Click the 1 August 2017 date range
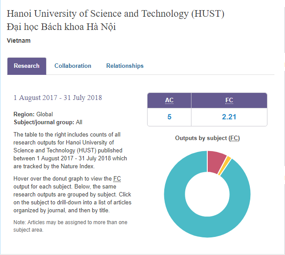Screen dimensions: 285x255 (58, 98)
